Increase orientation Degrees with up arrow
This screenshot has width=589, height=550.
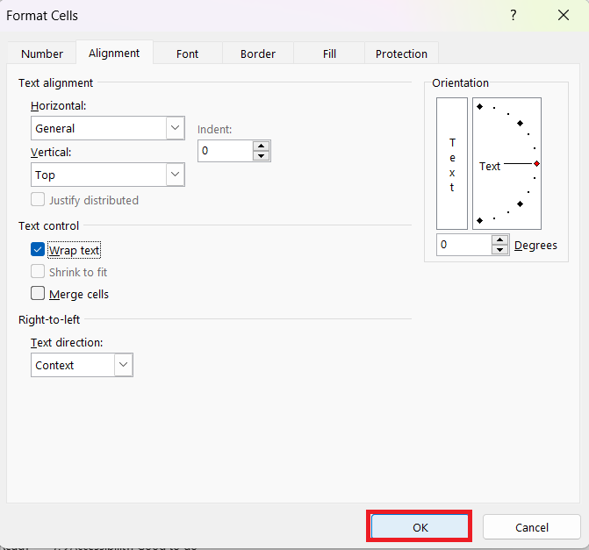click(500, 239)
